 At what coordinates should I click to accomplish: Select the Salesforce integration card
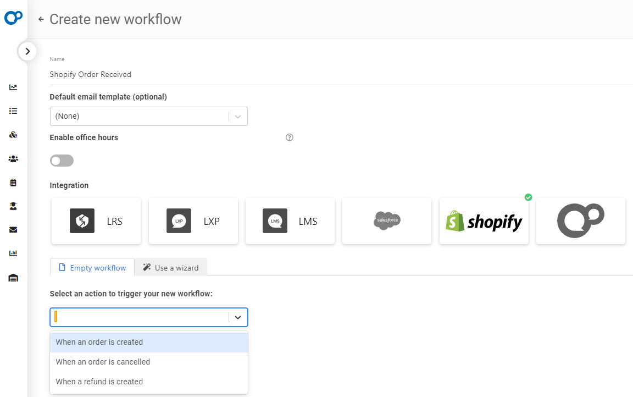[x=387, y=221]
